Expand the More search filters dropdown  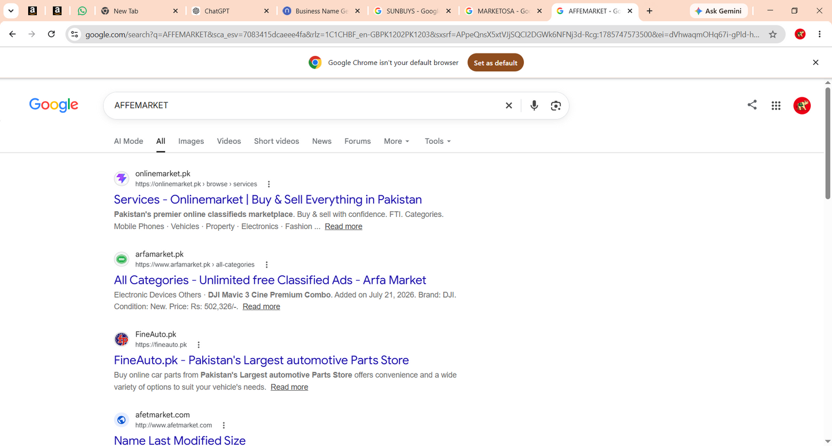click(397, 141)
